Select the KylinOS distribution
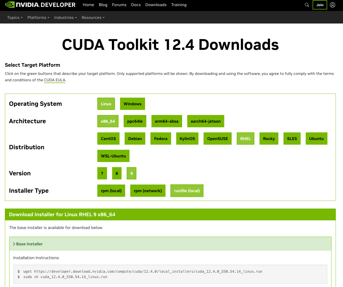Image resolution: width=343 pixels, height=287 pixels. (187, 139)
